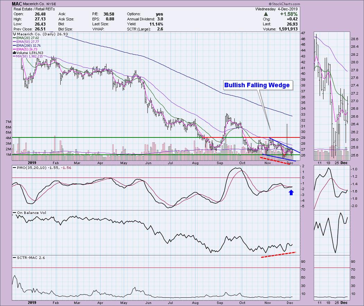Click the Macerich Co. (Daily) legend entry

pyautogui.click(x=40, y=34)
